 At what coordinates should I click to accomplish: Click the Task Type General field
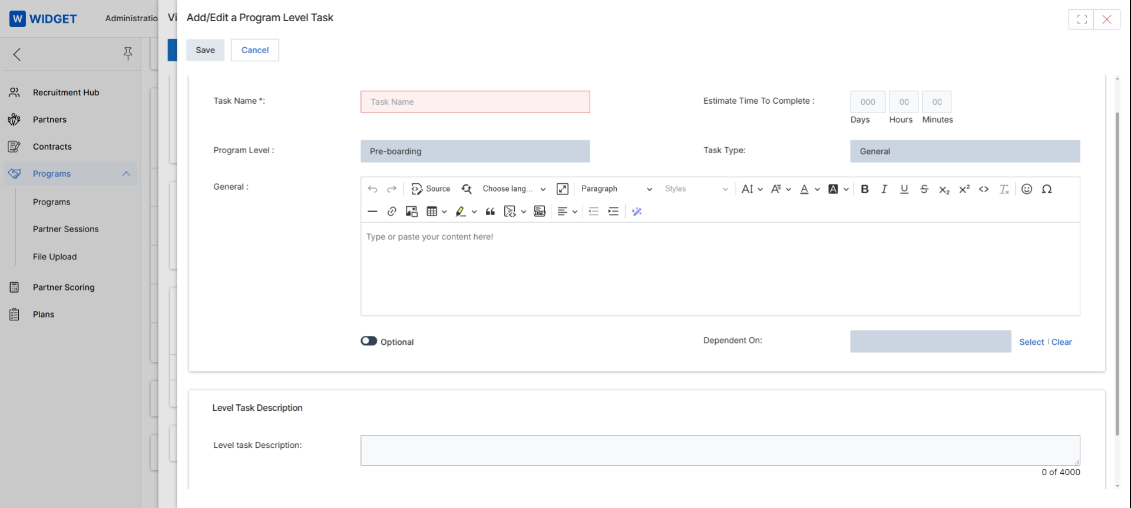(965, 151)
